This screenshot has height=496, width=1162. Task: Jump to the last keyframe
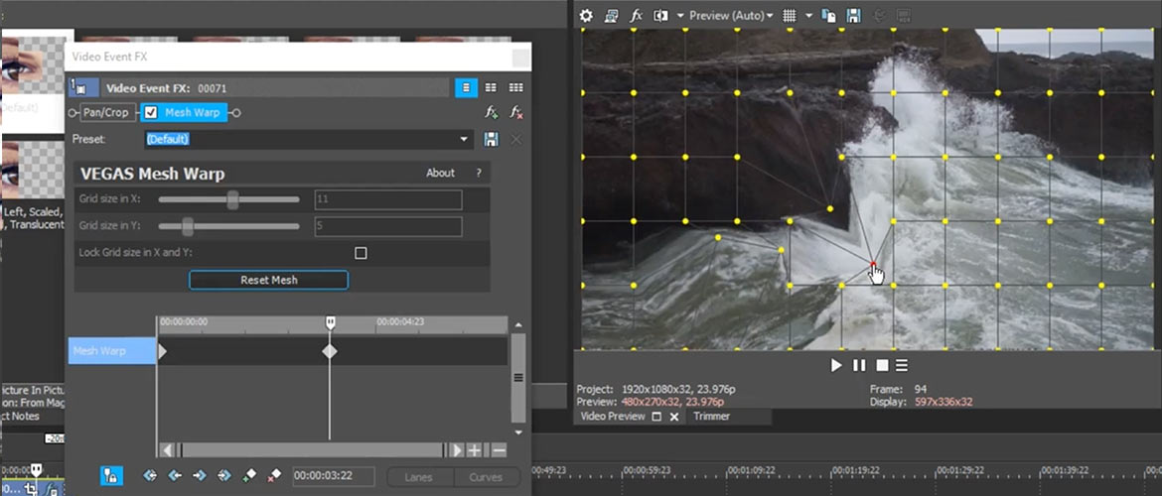click(224, 476)
